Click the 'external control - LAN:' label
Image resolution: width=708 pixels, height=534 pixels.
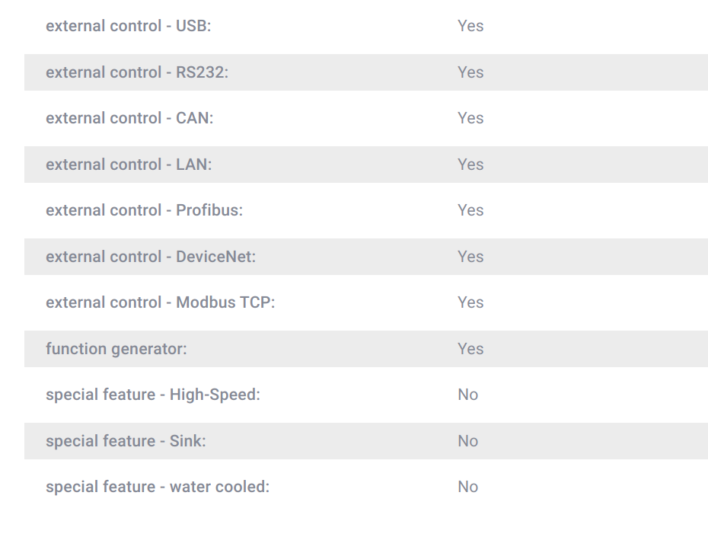tap(129, 165)
